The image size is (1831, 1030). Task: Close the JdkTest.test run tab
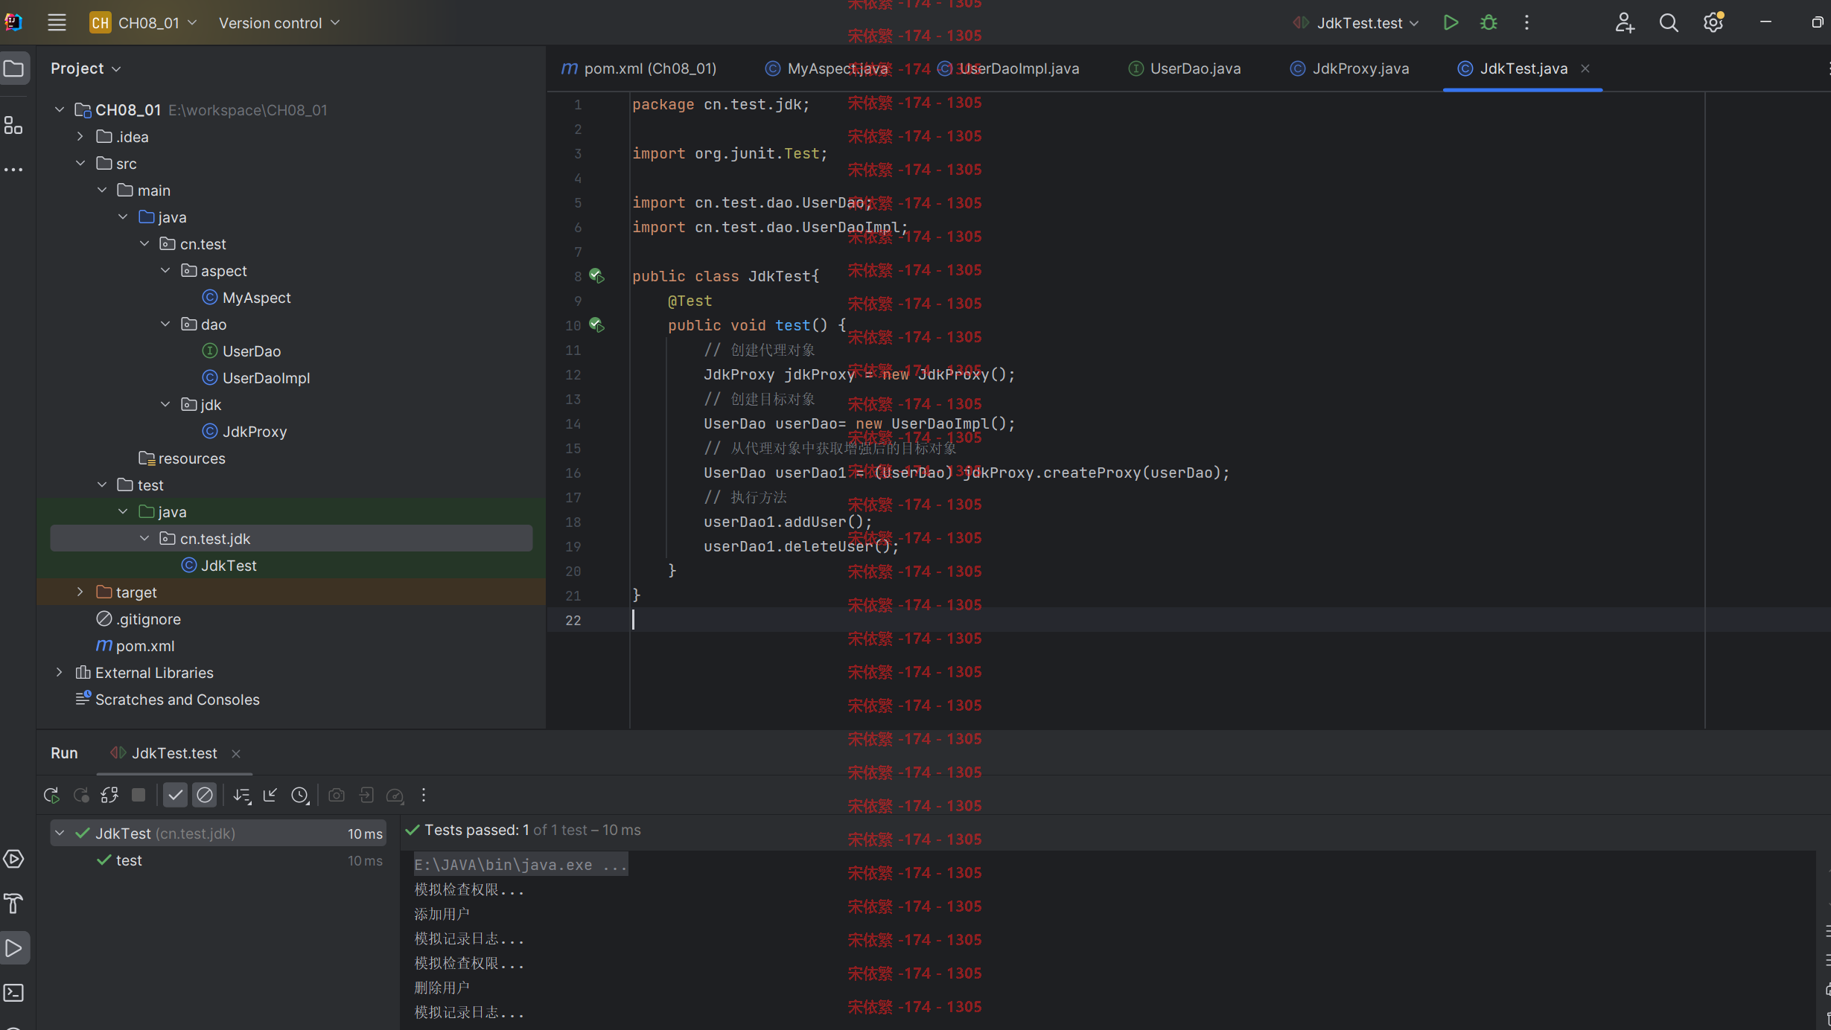point(236,754)
